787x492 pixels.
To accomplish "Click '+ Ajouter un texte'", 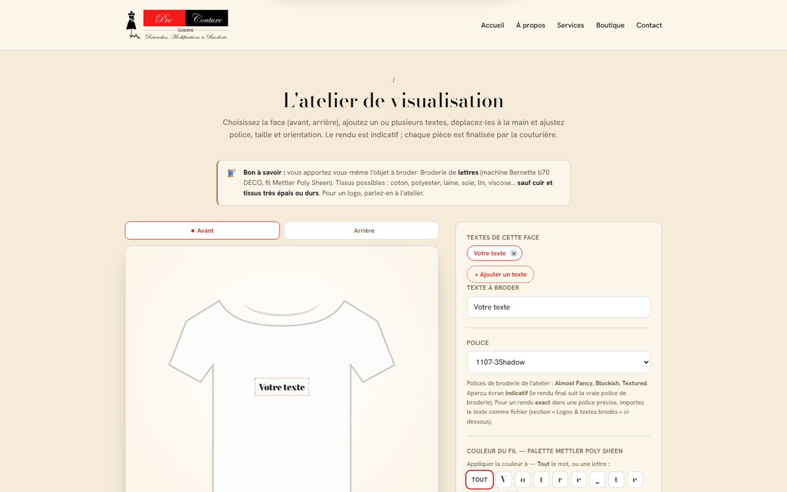I will tap(500, 274).
